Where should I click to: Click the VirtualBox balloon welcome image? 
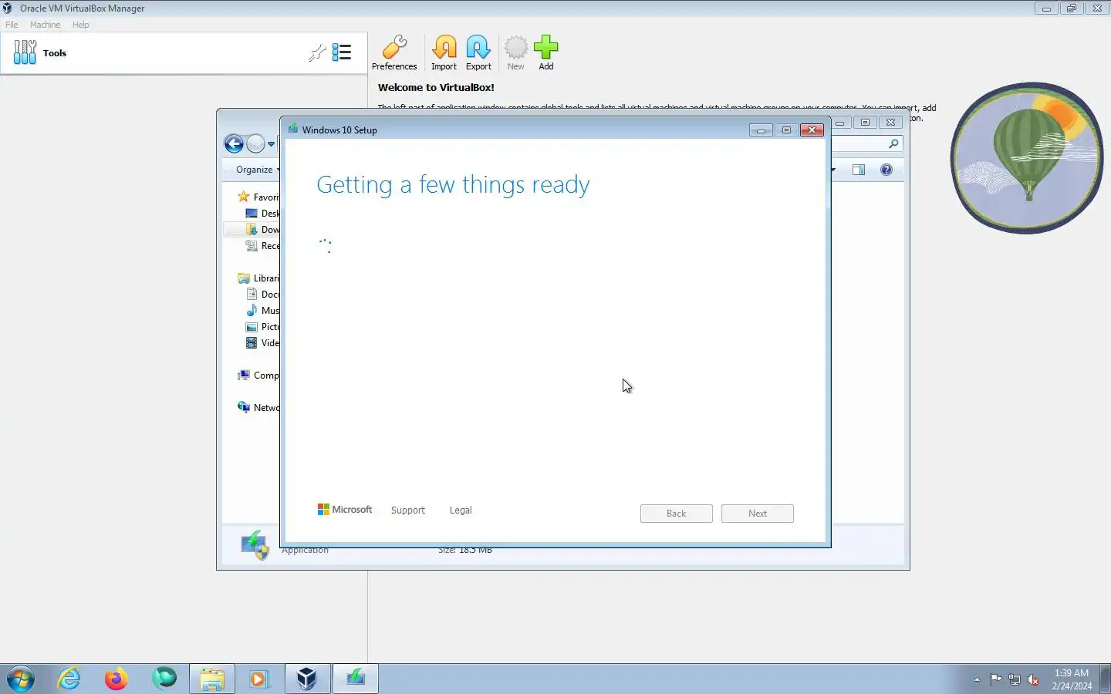click(x=1027, y=157)
